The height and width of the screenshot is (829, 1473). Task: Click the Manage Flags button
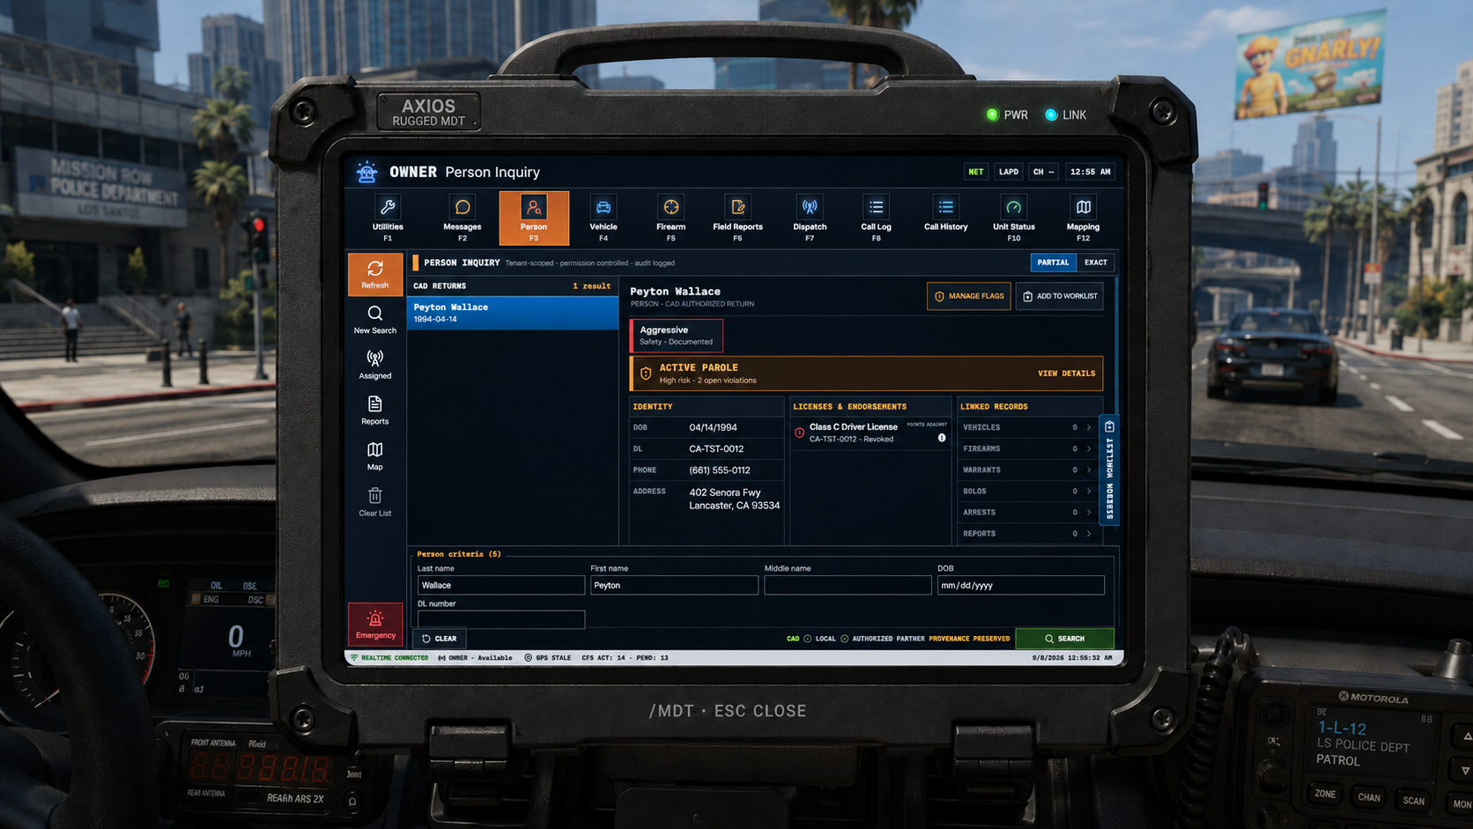point(969,296)
